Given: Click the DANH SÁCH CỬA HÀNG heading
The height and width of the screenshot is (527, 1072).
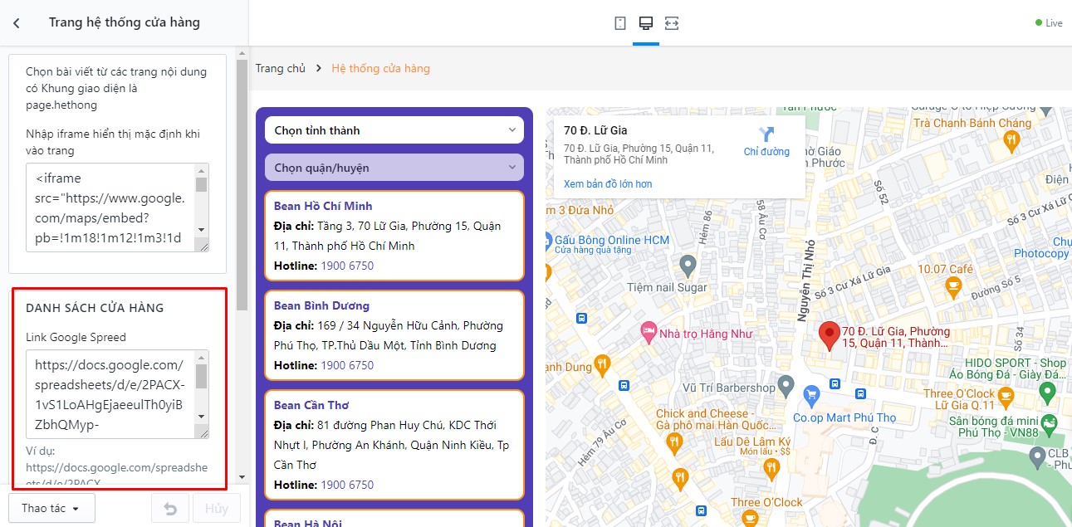Looking at the screenshot, I should pyautogui.click(x=95, y=308).
